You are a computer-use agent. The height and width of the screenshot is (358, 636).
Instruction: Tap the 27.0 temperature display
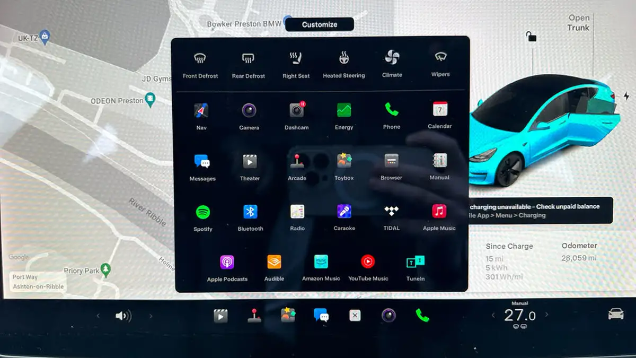519,316
